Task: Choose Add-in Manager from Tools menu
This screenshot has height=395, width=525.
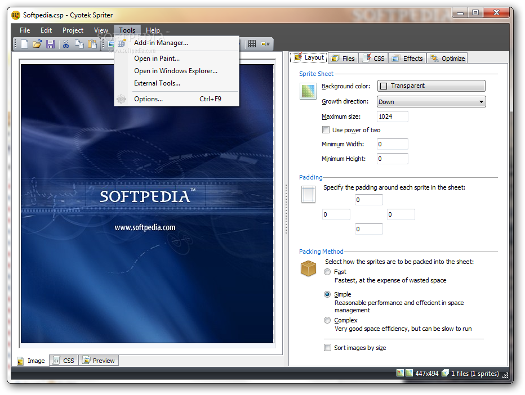Action: (x=177, y=43)
